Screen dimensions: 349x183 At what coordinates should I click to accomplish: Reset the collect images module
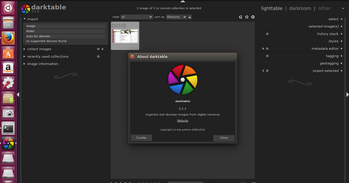pyautogui.click(x=98, y=49)
